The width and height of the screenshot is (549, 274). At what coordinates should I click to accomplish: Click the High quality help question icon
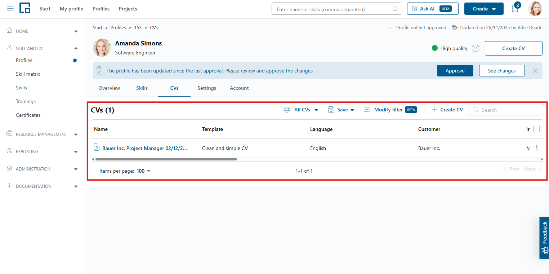pos(476,48)
